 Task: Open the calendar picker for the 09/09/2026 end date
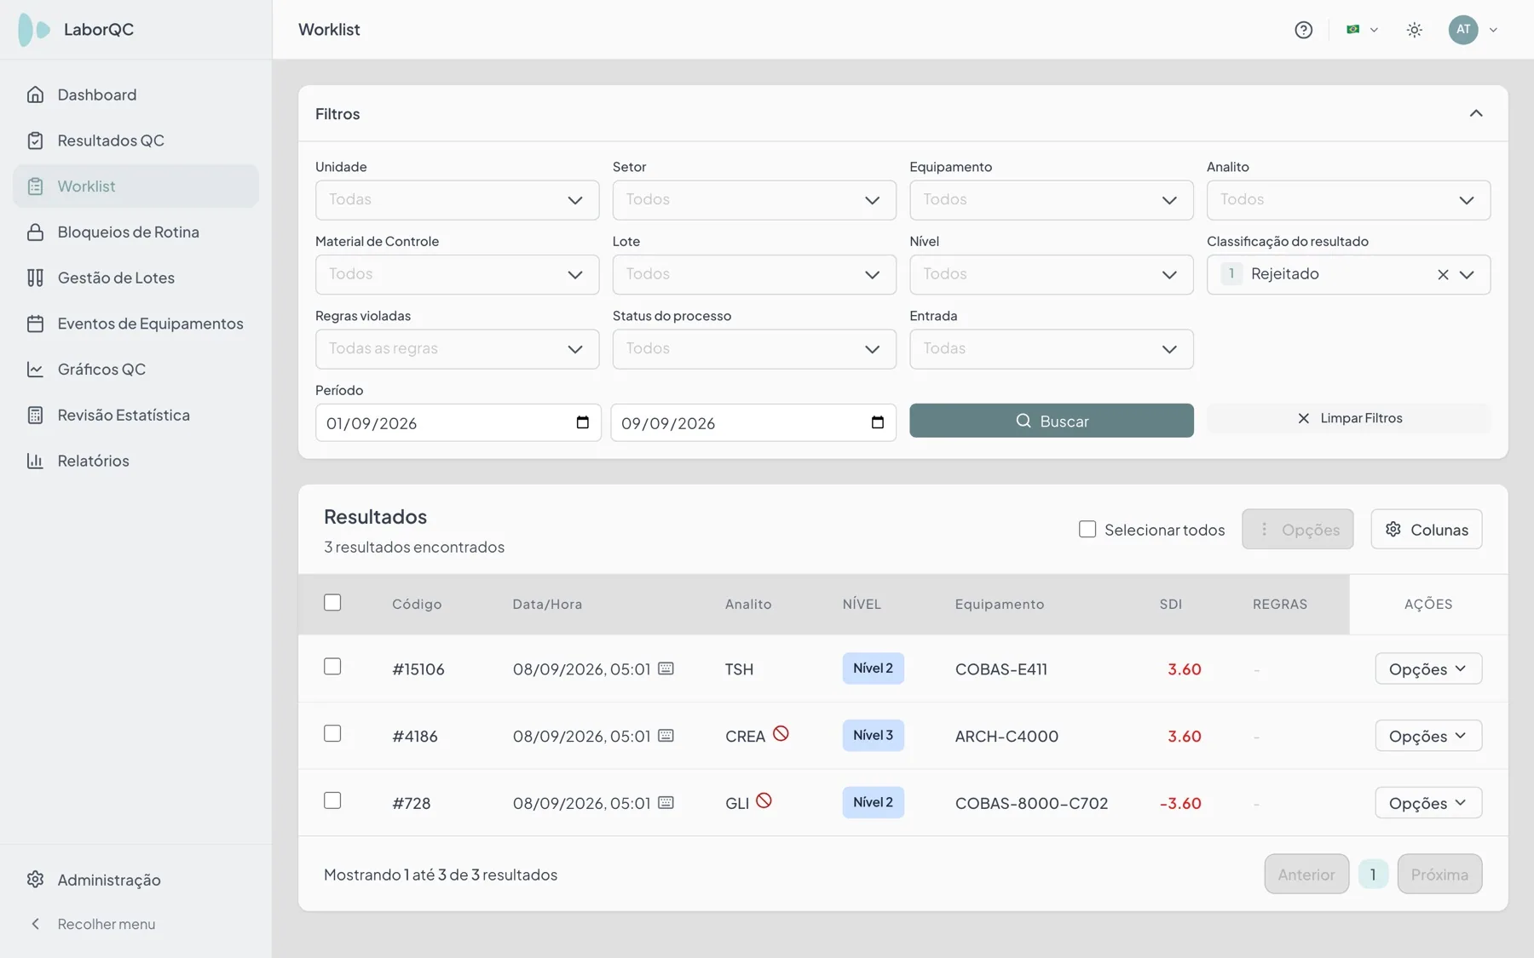(x=877, y=422)
